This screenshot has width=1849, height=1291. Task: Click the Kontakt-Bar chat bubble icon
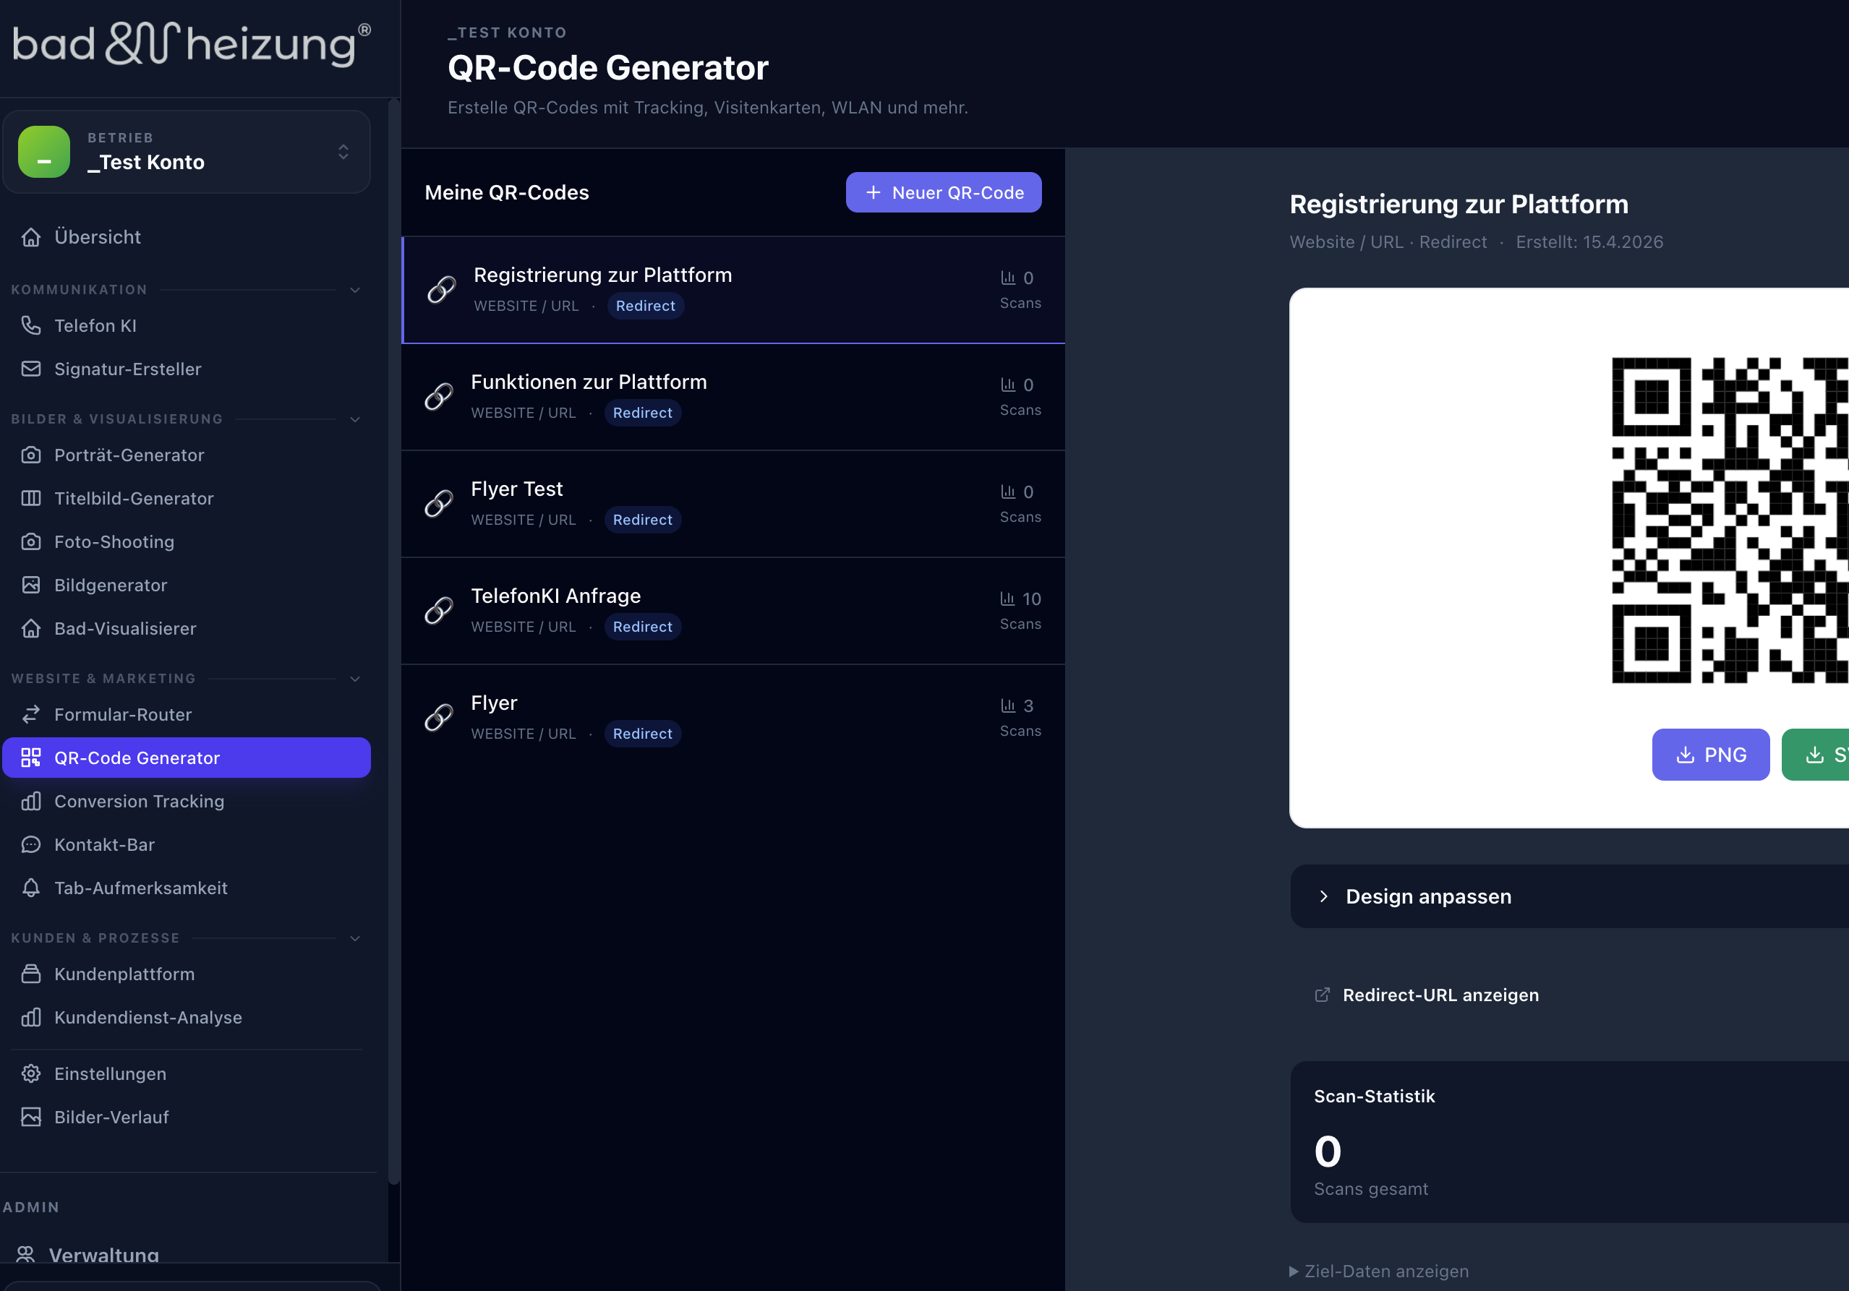[x=30, y=845]
